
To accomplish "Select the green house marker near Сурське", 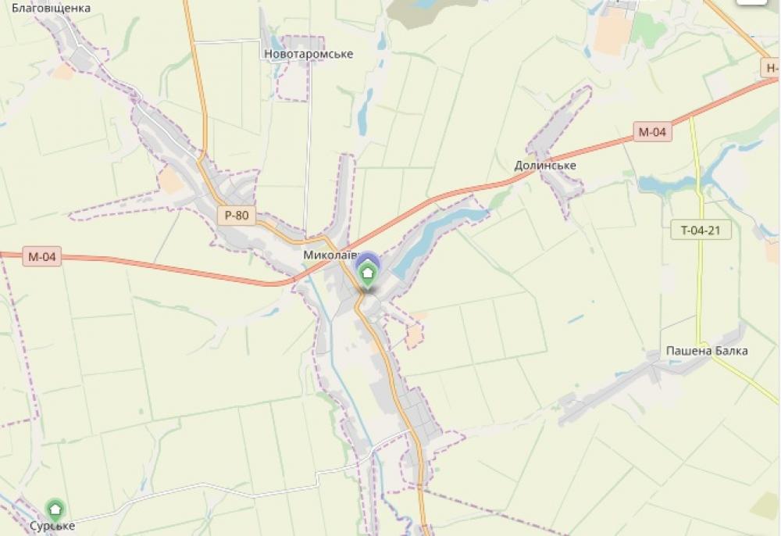I will [55, 509].
